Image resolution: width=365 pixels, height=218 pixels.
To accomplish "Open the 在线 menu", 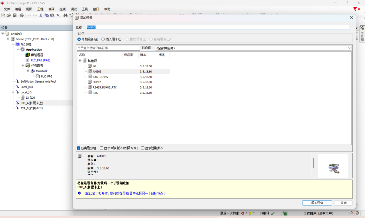I will point(63,9).
